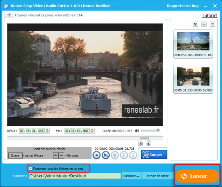Click the source file path text
The width and height of the screenshot is (222, 187).
[x=49, y=15]
